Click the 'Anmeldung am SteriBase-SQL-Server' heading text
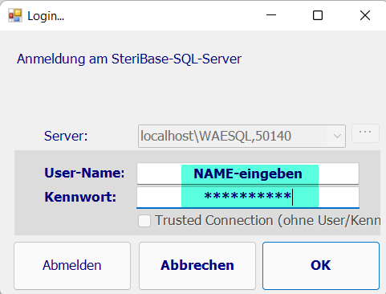The image size is (386, 294). point(129,59)
